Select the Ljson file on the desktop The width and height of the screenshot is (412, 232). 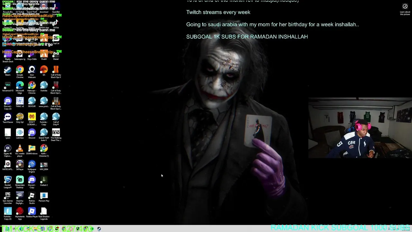pos(8,134)
